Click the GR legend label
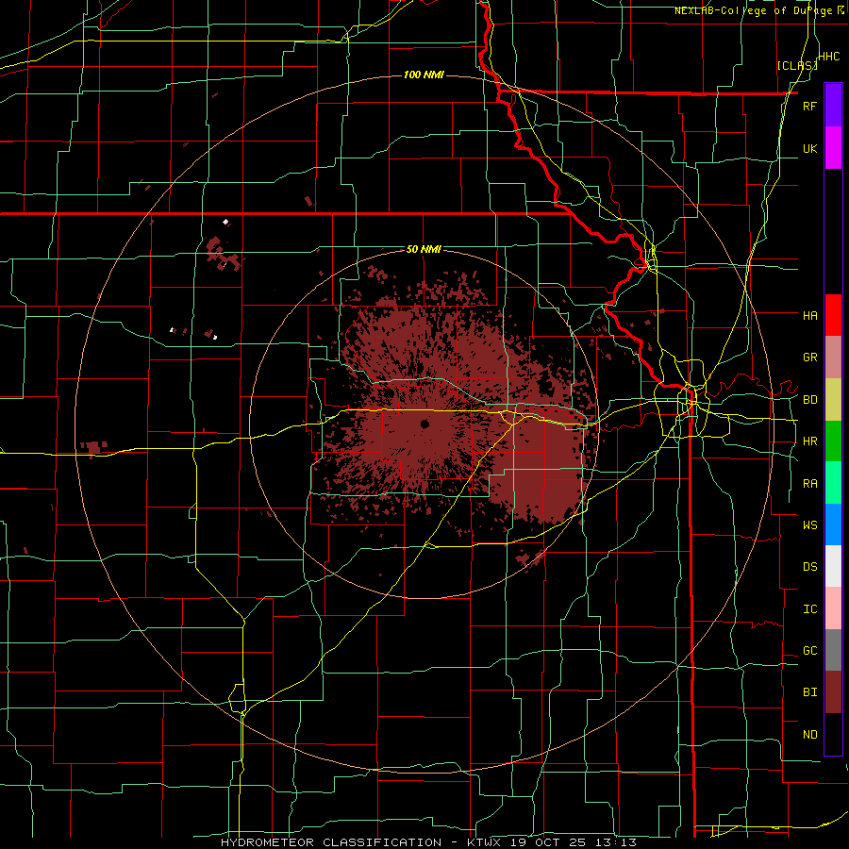The image size is (849, 849). click(x=809, y=358)
